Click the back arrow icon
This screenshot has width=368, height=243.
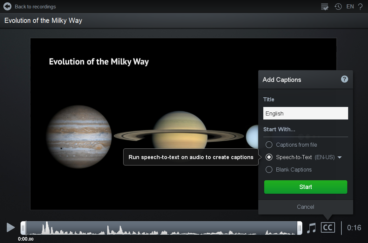(x=7, y=6)
